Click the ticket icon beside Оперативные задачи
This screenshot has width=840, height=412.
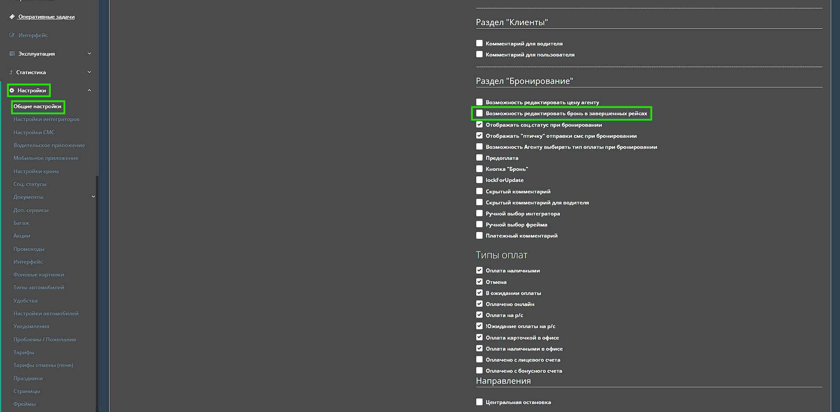click(x=12, y=17)
